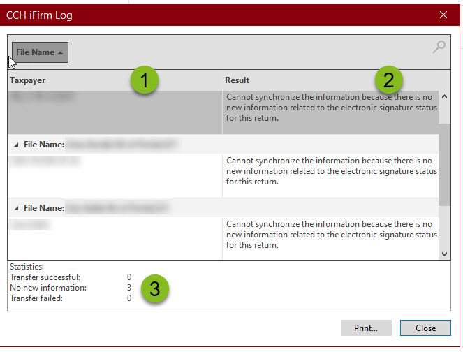This screenshot has height=352, width=463.
Task: Select the highlighted first result row message
Action: (x=331, y=108)
